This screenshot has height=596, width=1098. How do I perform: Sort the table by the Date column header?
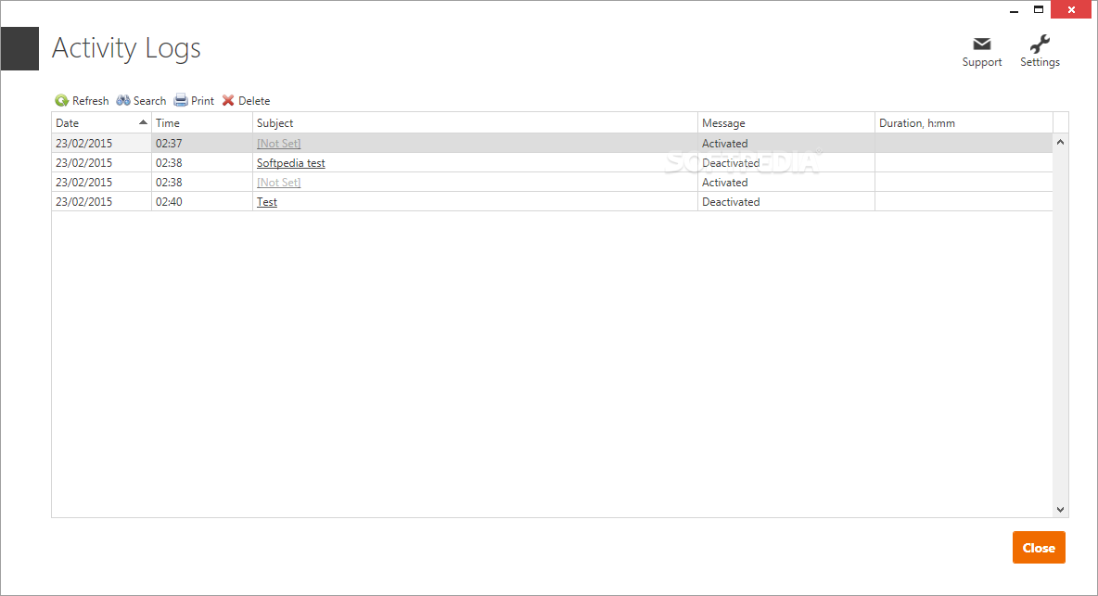click(x=101, y=123)
